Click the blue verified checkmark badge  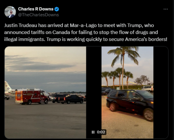pos(57,9)
